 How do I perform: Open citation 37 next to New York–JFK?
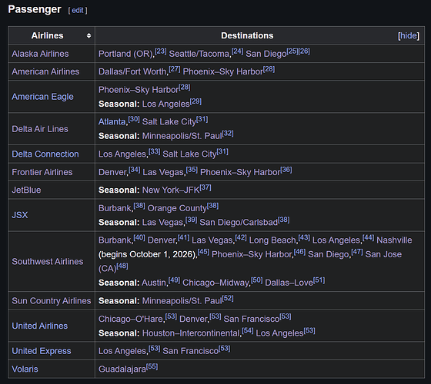coord(205,187)
